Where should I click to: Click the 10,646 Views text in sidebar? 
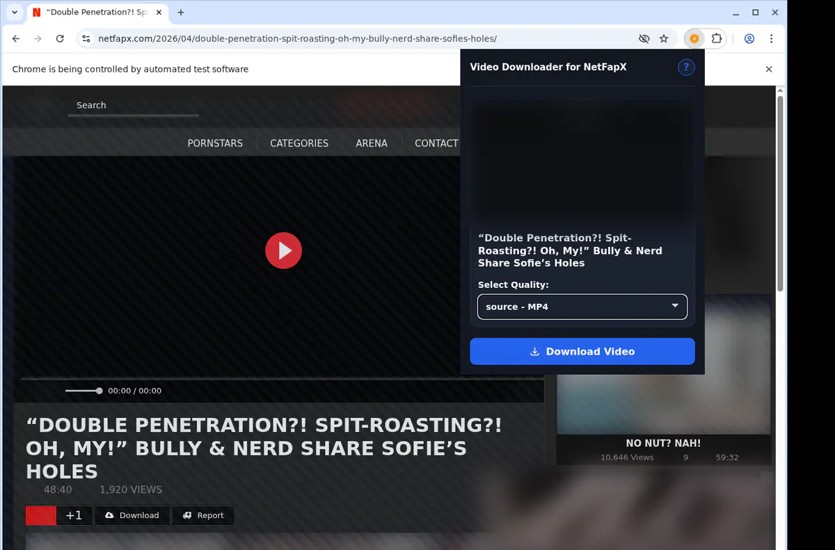pos(627,458)
